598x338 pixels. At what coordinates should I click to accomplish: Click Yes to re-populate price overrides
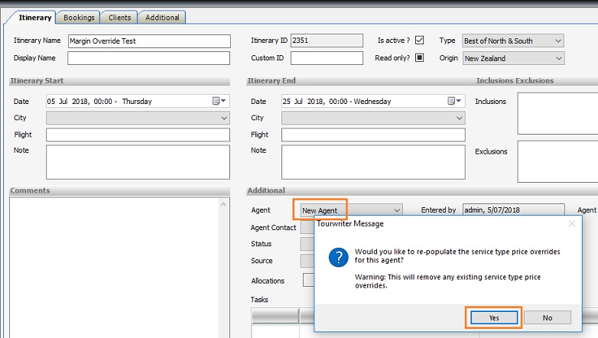pos(493,317)
